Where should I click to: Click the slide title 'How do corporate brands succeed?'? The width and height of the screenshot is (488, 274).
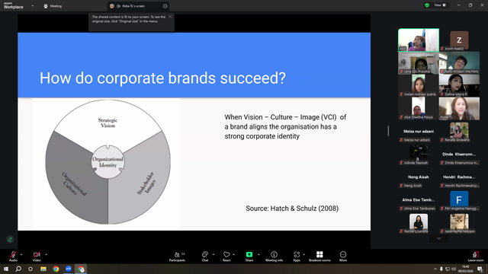point(162,78)
